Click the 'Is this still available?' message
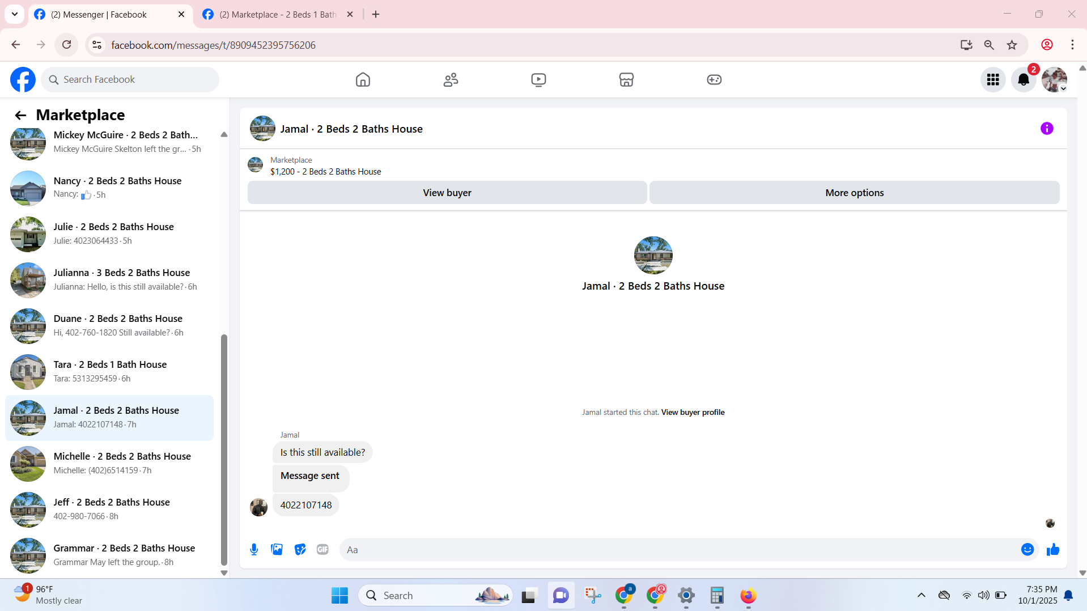The height and width of the screenshot is (611, 1087). pos(322,453)
